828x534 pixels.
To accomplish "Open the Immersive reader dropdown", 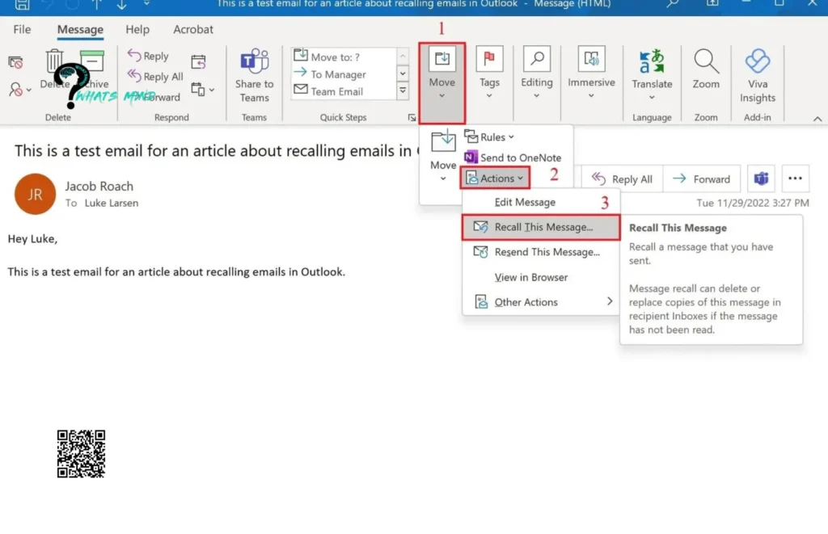I will pyautogui.click(x=591, y=74).
